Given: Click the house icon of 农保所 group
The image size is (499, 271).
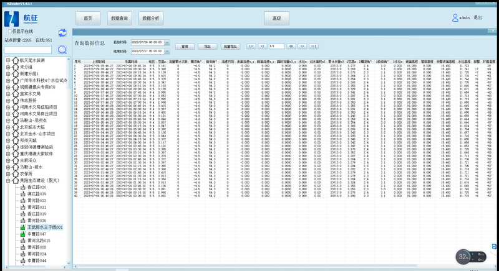Looking at the screenshot, I should point(15,173).
